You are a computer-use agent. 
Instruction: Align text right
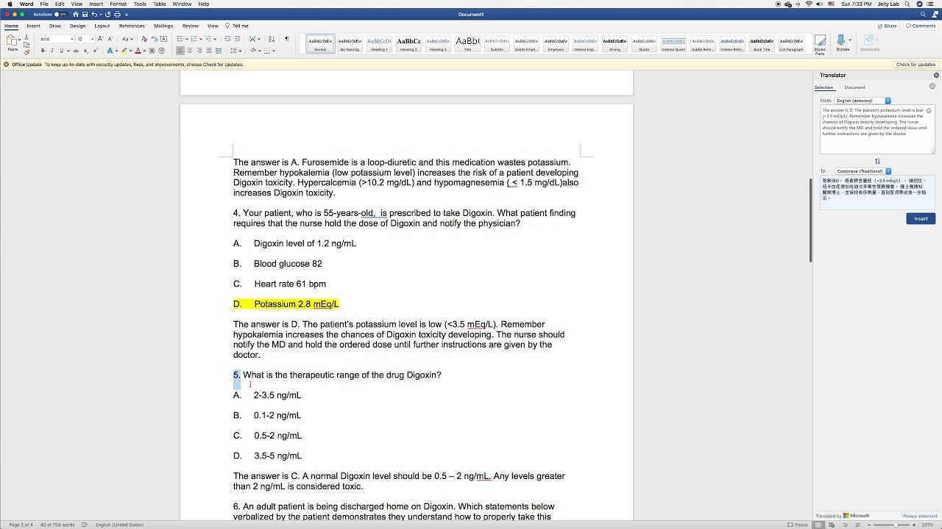point(199,51)
